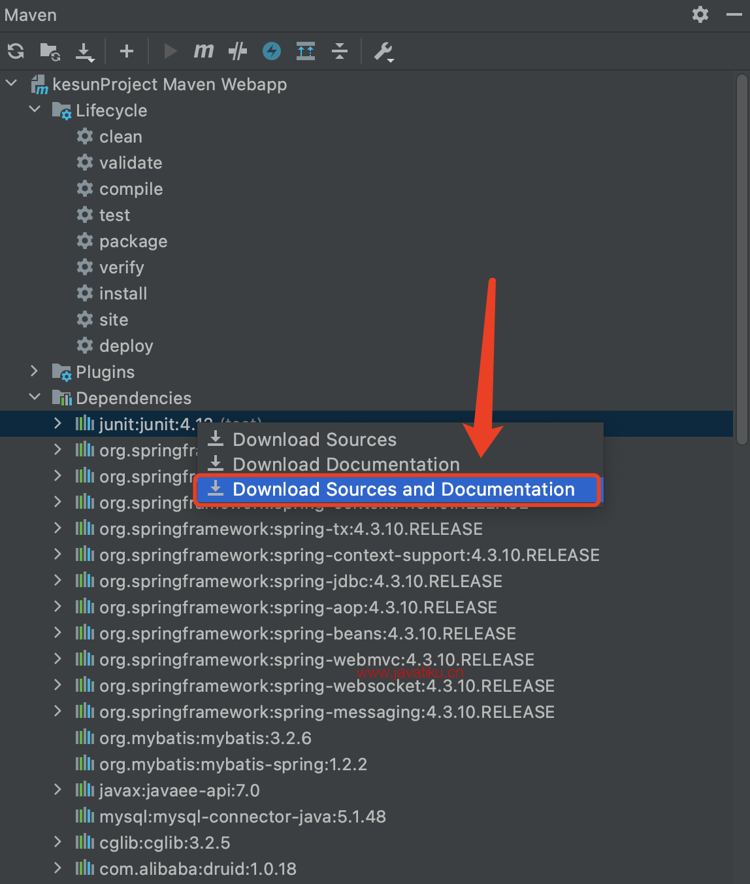Choose Download Documentation from the context menu
The height and width of the screenshot is (884, 750).
(400, 464)
